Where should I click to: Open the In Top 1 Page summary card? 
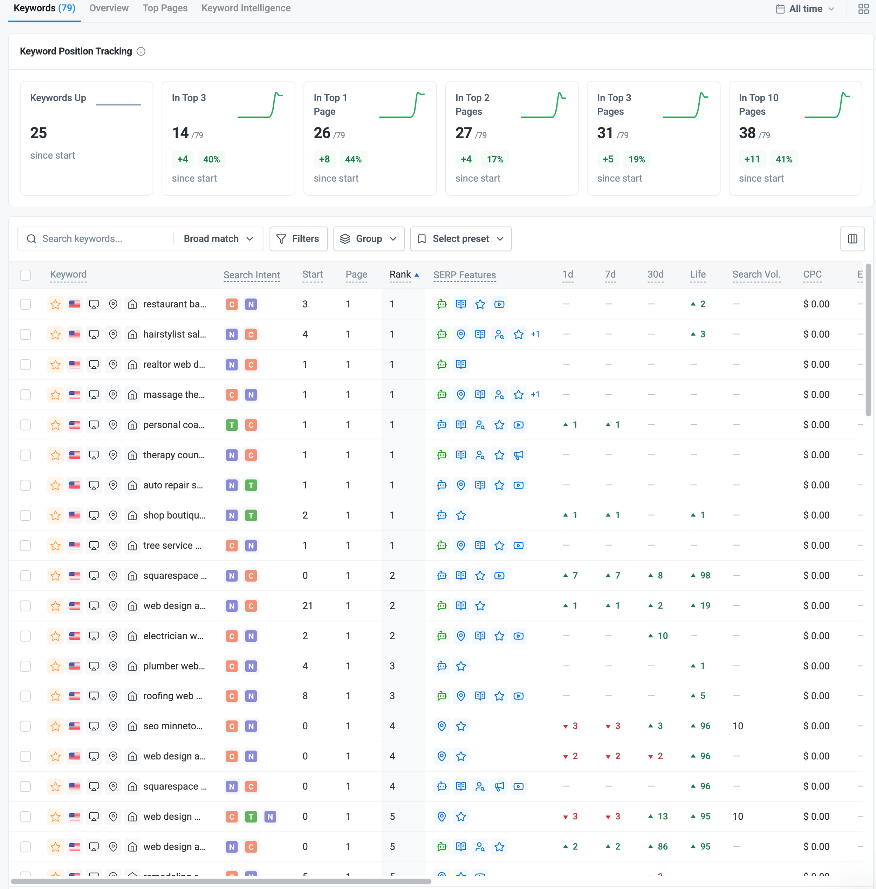[x=370, y=138]
